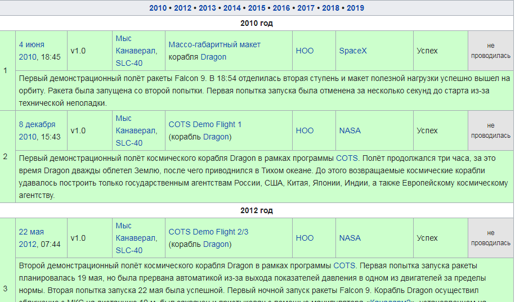Viewport: 515px width, 302px height.
Task: Select 'Успех' cell in the SpaceX row
Action: (441, 51)
